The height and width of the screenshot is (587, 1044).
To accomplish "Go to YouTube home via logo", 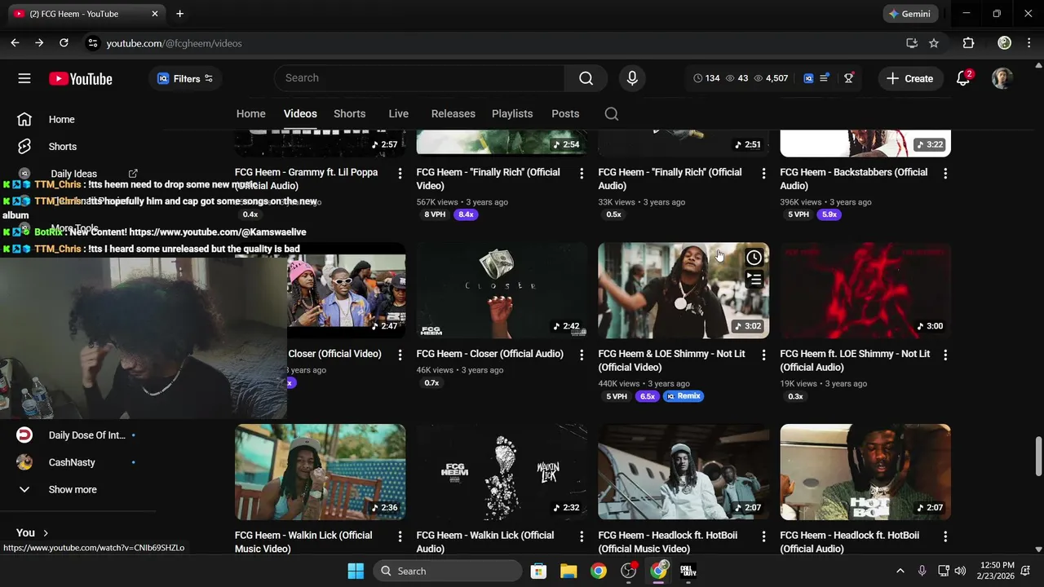I will coord(80,79).
